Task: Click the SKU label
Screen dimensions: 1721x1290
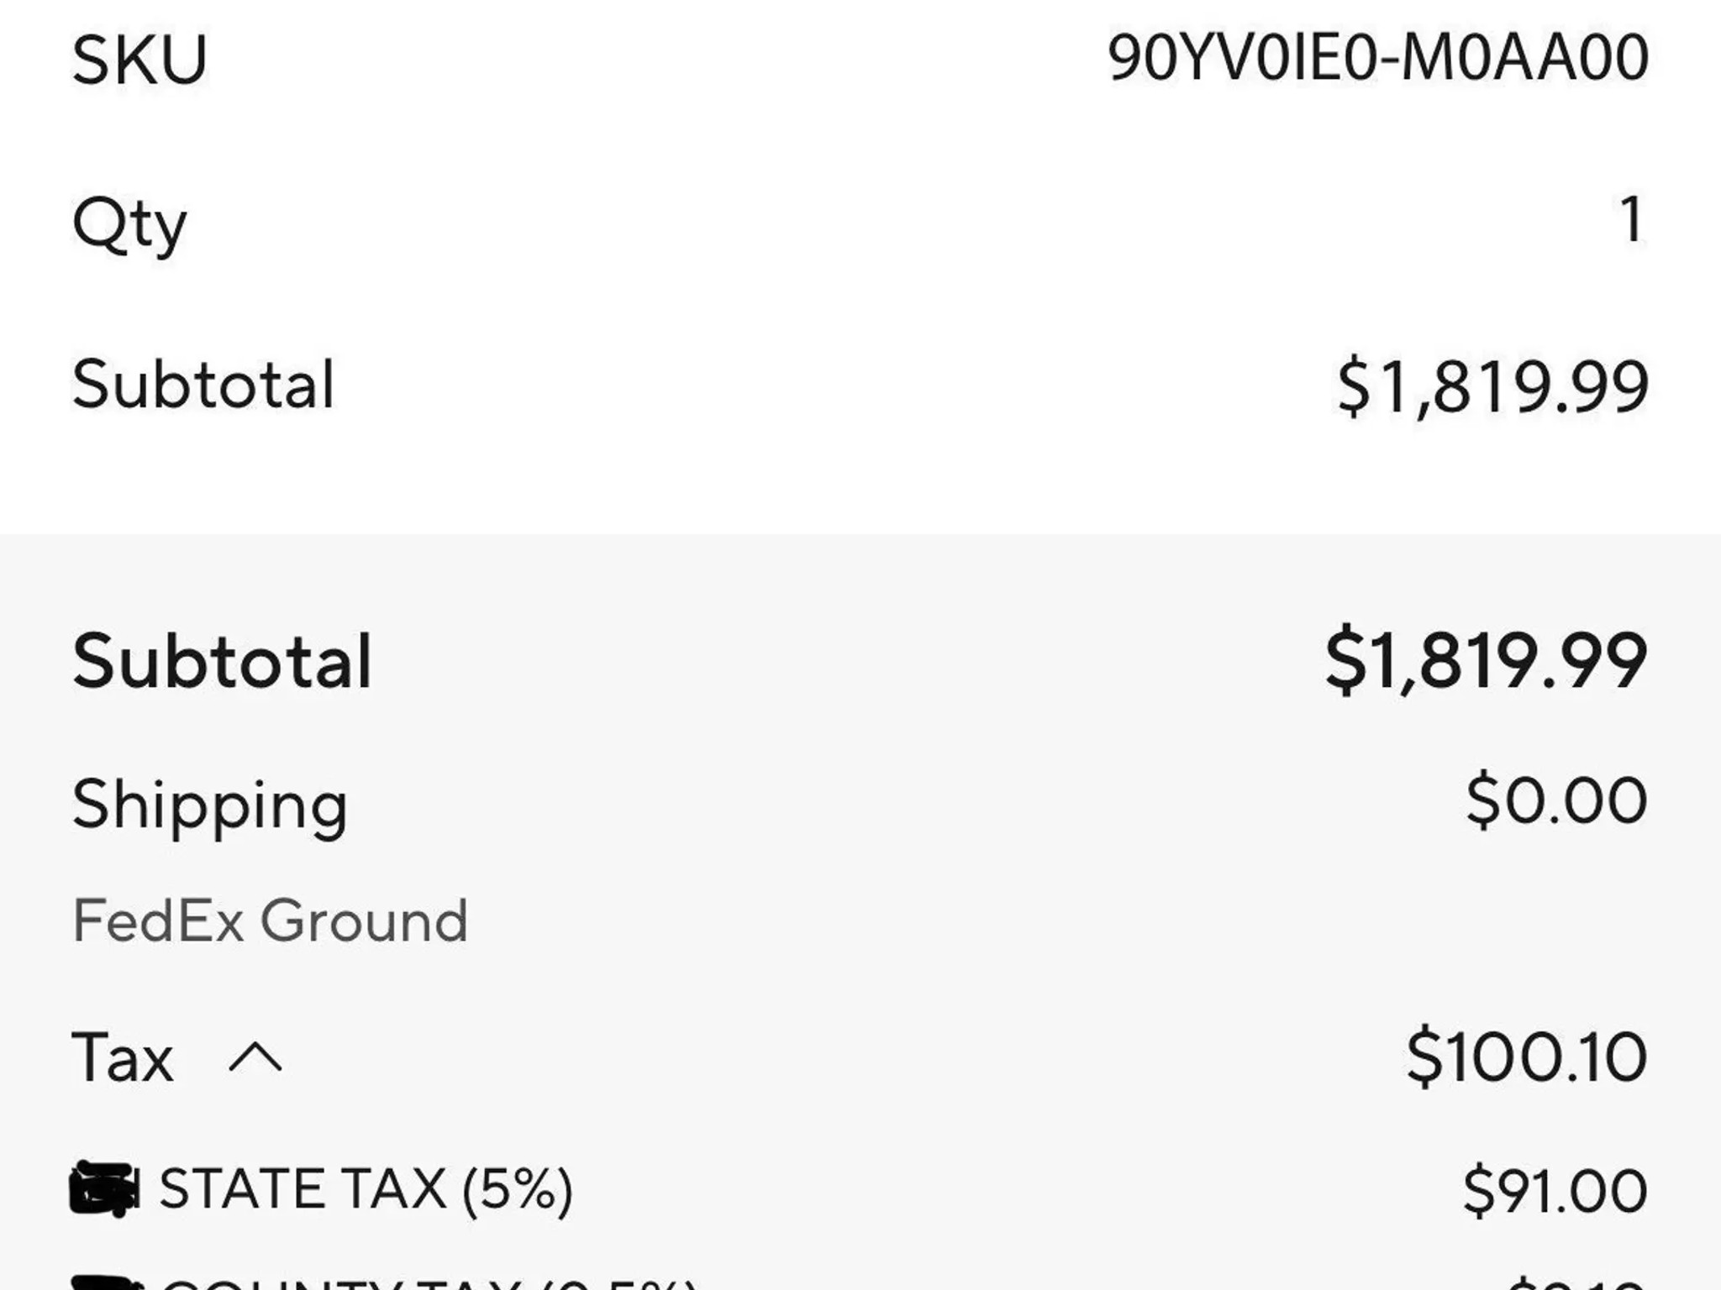Action: pos(139,60)
